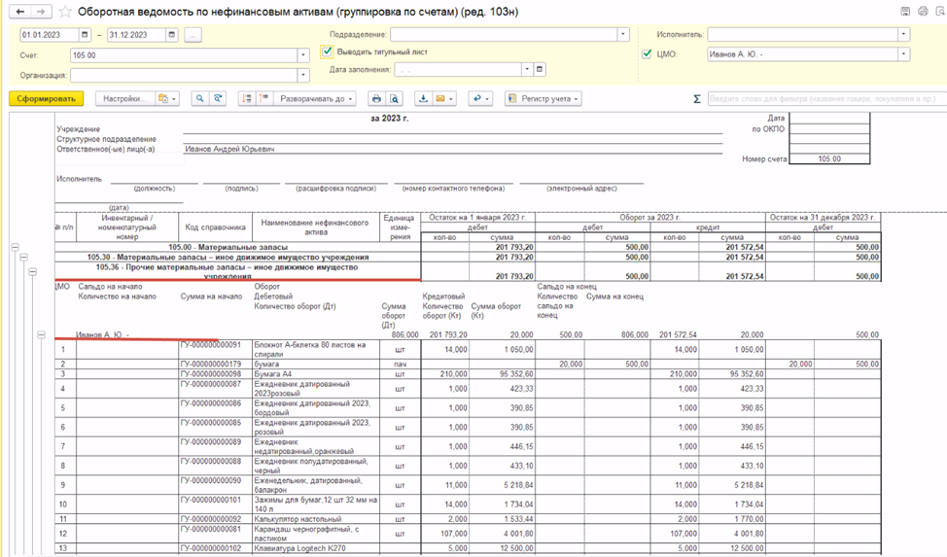
Task: Open print preview icon
Action: (x=394, y=98)
